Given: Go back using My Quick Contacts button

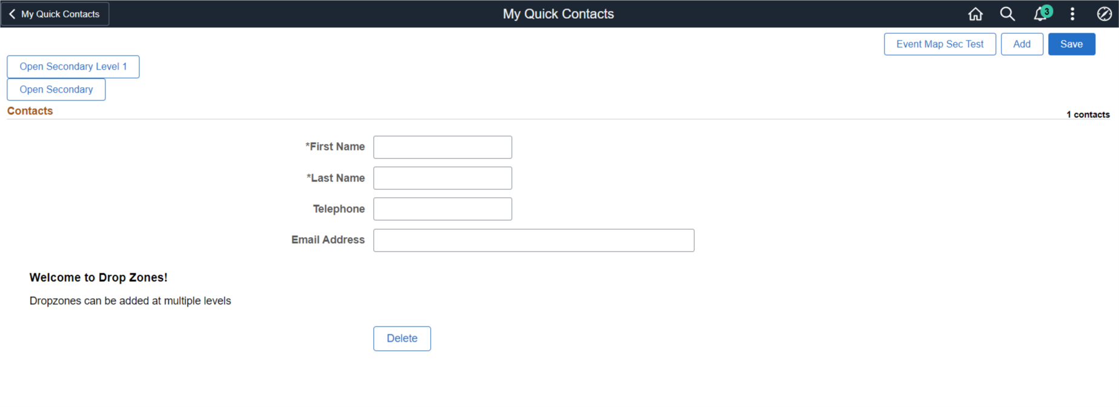Looking at the screenshot, I should (x=55, y=14).
